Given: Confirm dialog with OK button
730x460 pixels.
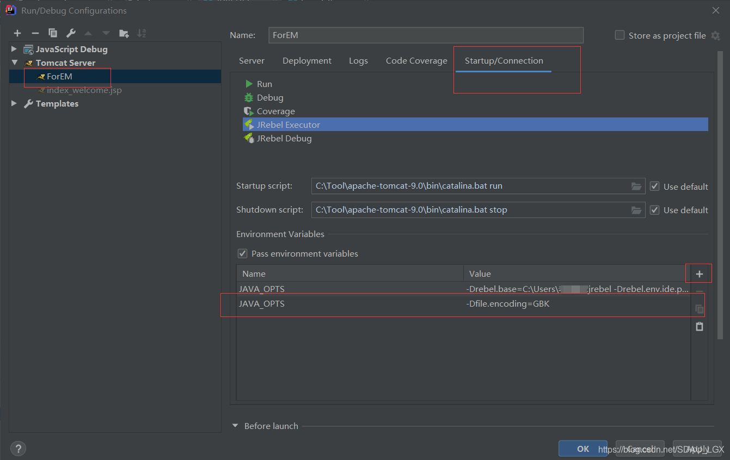Looking at the screenshot, I should click(x=583, y=449).
